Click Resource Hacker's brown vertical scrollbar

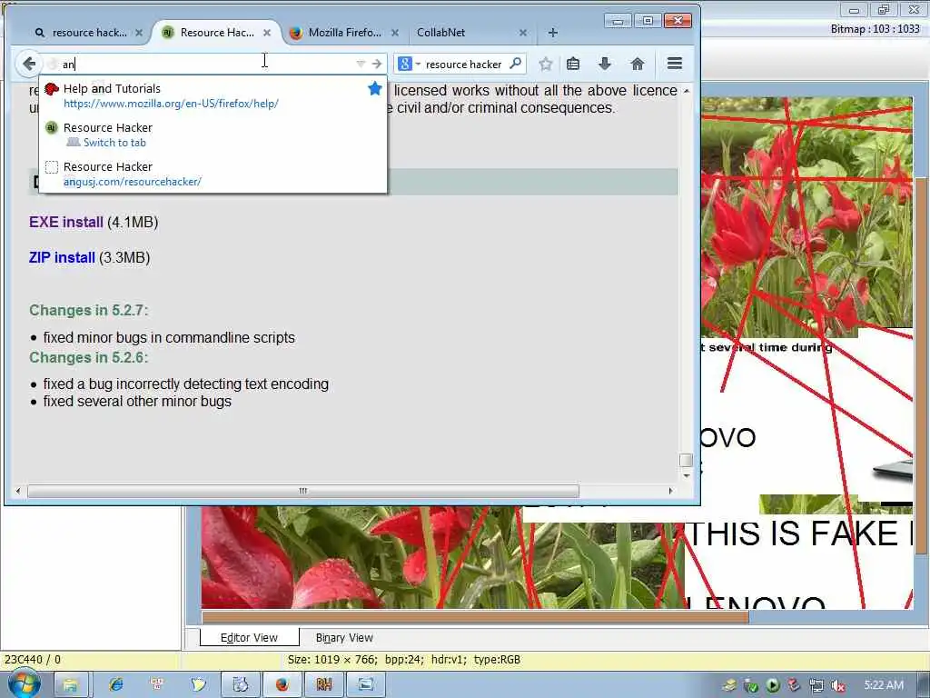tap(921, 365)
